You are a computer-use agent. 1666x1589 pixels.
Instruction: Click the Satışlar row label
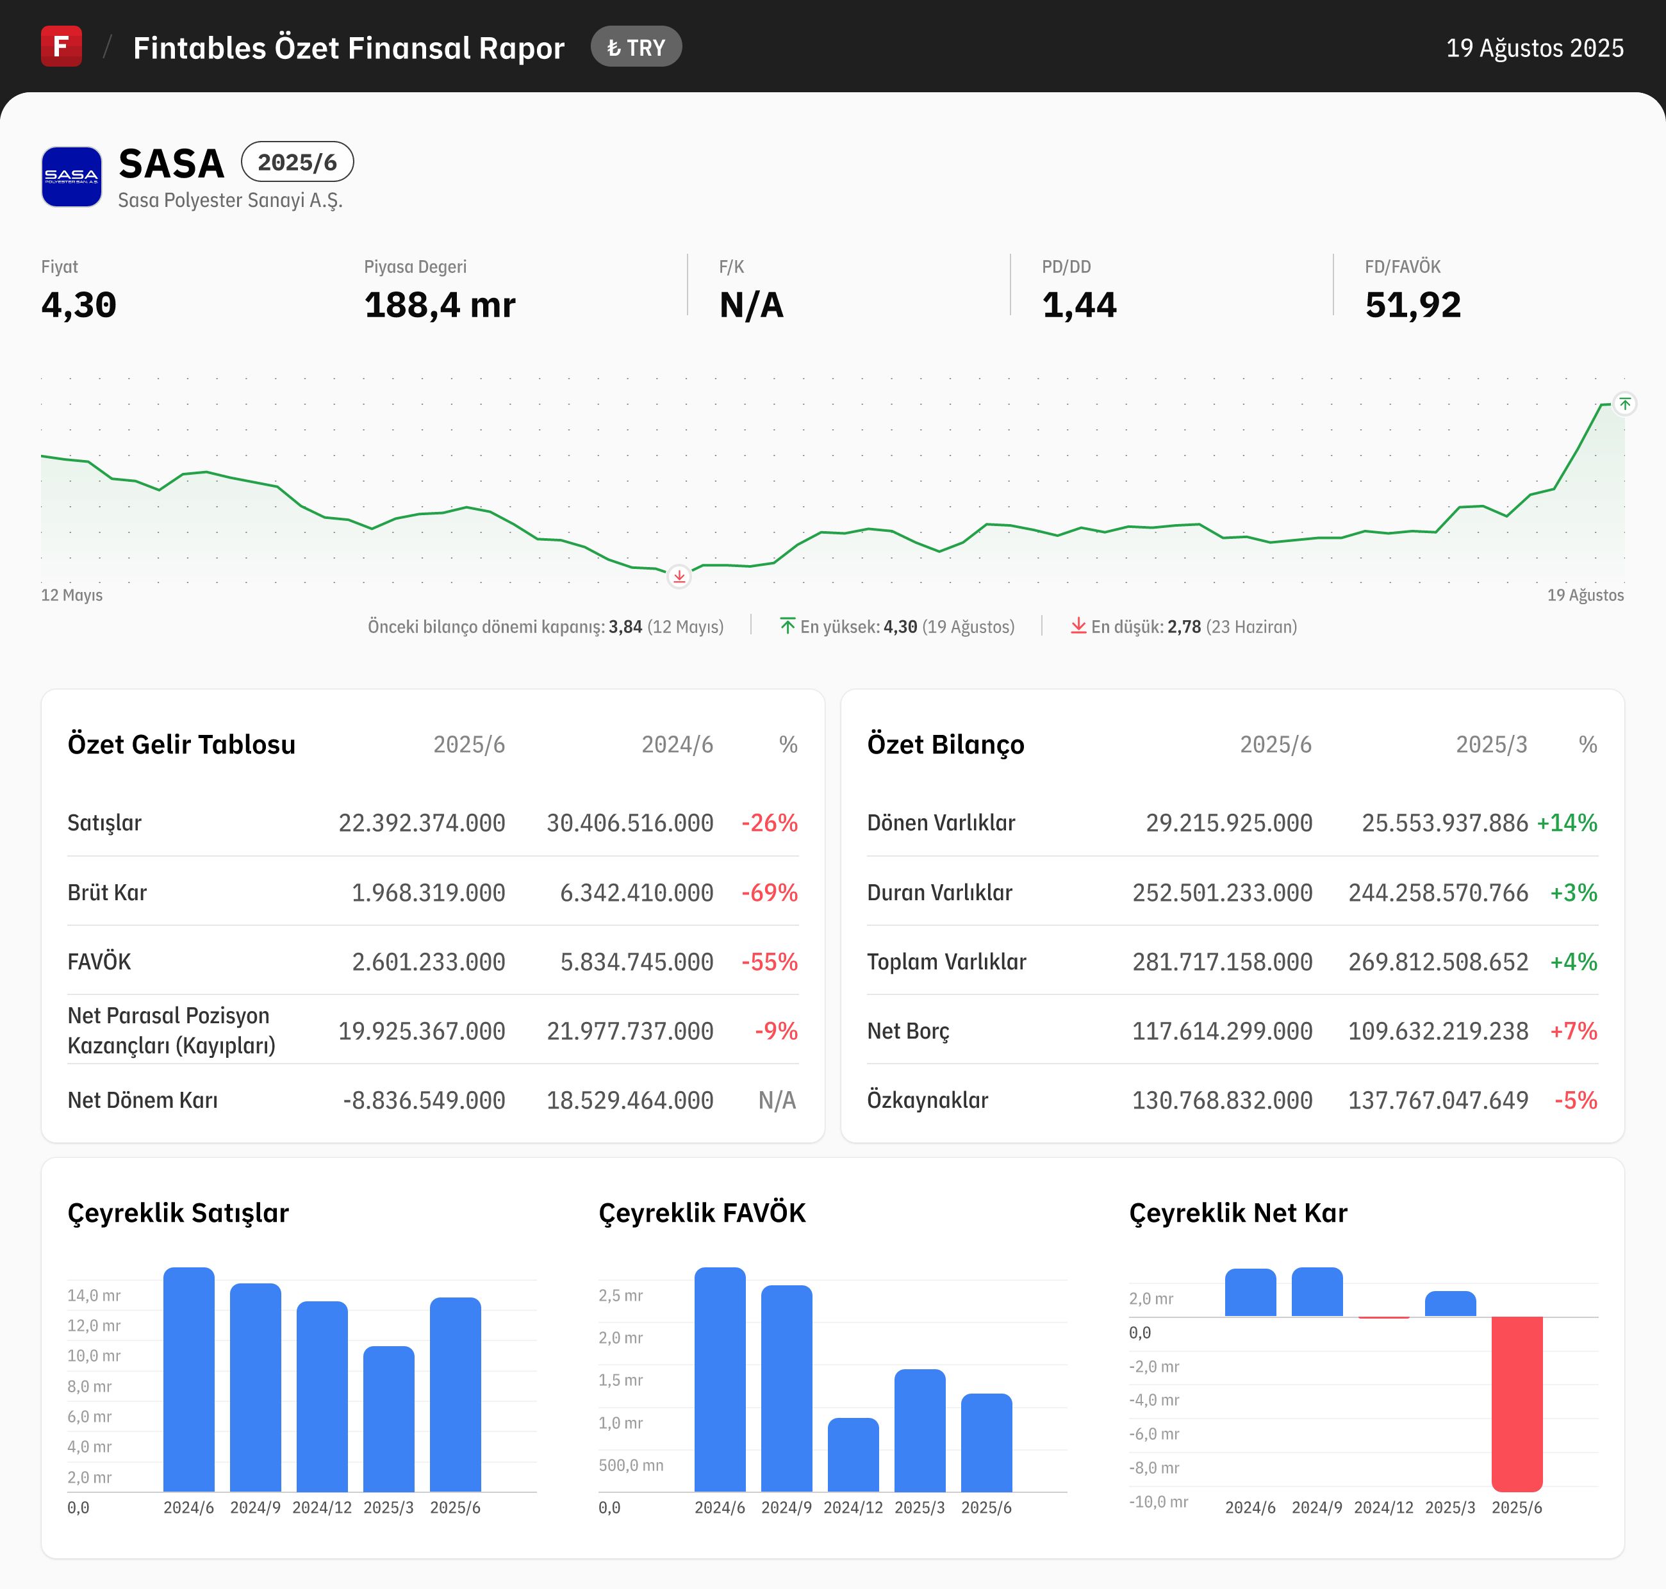[x=104, y=823]
